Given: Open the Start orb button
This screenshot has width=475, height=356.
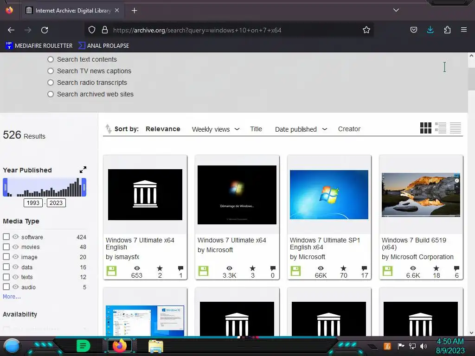Looking at the screenshot, I should click(x=12, y=346).
